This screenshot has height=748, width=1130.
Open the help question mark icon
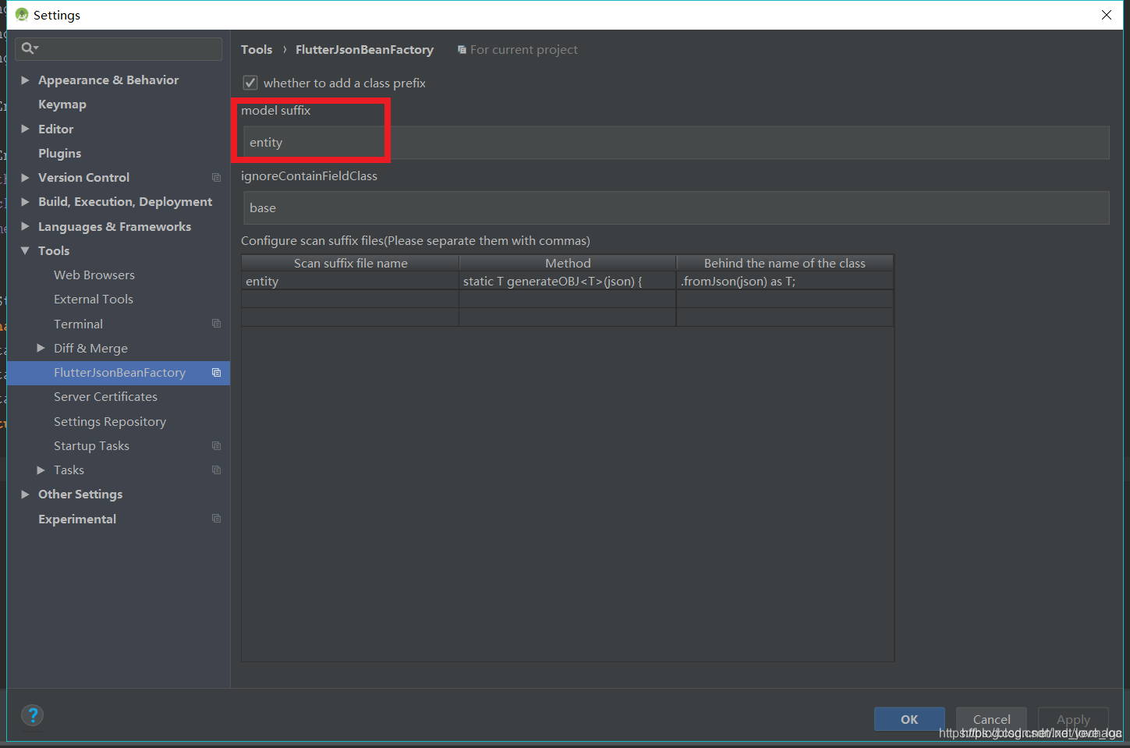pyautogui.click(x=32, y=715)
